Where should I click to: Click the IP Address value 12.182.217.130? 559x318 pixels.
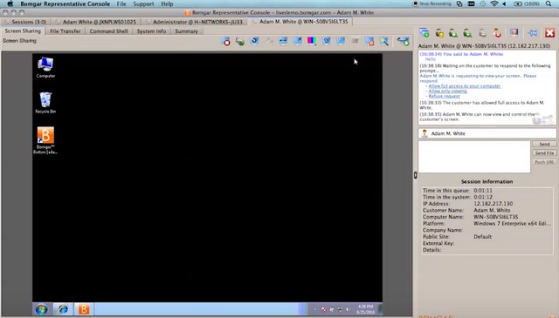[x=493, y=204]
